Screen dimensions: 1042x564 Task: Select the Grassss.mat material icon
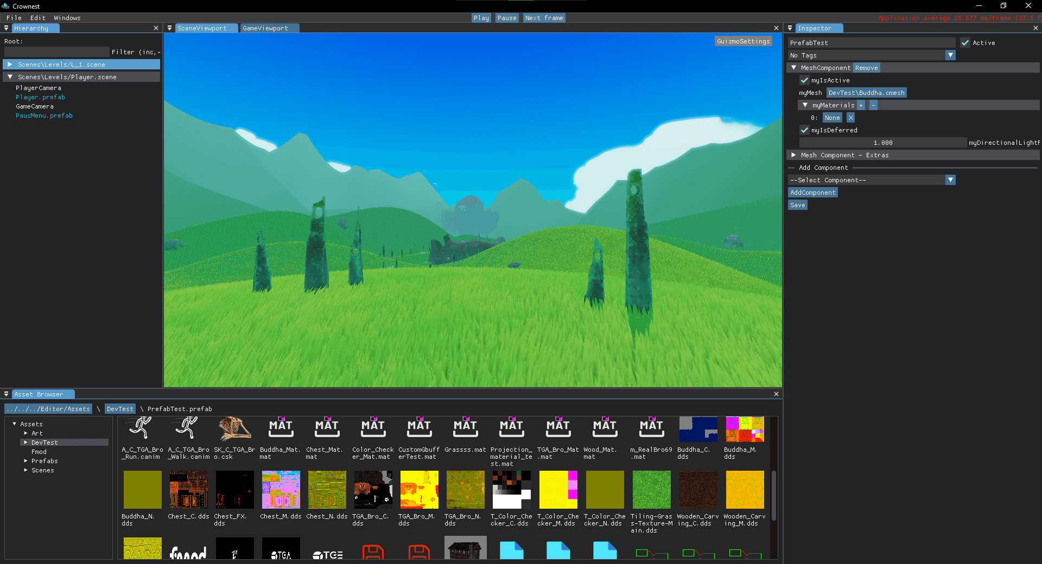465,428
